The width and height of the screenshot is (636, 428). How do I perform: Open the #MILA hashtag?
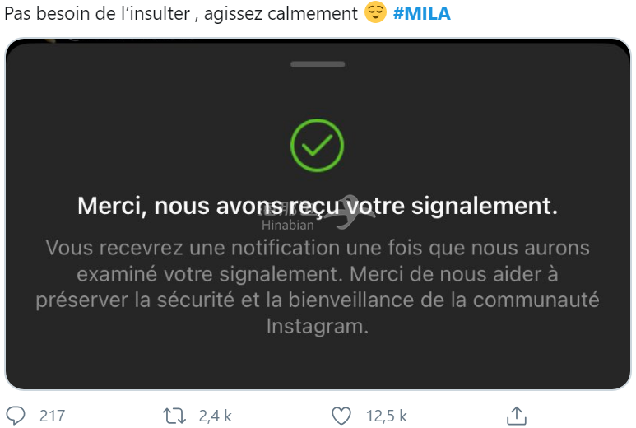422,13
